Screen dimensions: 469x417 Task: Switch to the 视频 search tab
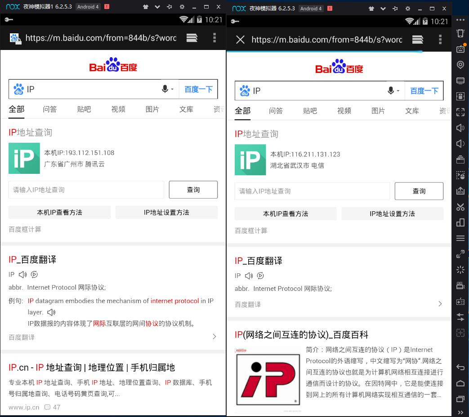[118, 109]
